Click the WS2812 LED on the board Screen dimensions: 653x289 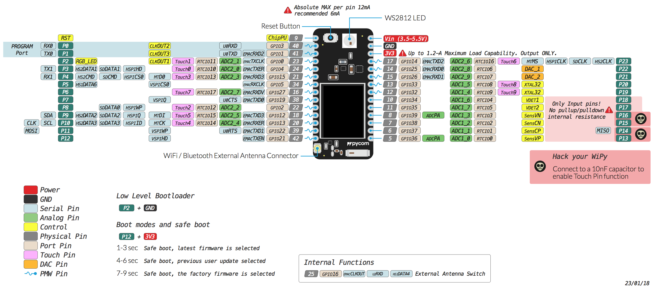(x=349, y=41)
